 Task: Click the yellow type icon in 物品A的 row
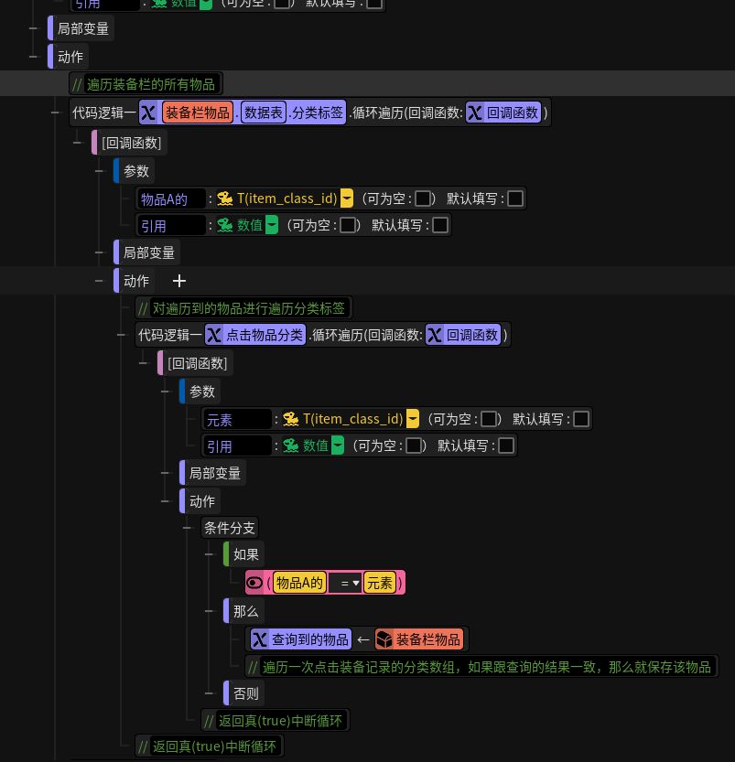[224, 199]
